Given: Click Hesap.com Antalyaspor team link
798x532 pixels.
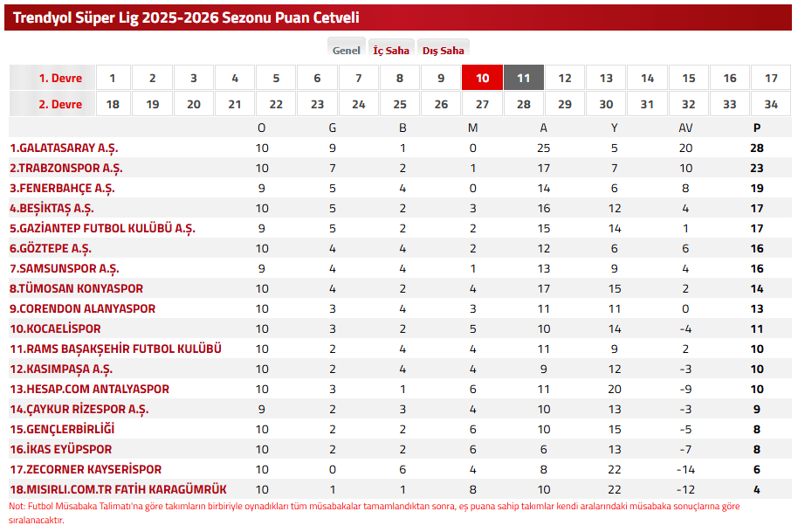Looking at the screenshot, I should coord(90,389).
